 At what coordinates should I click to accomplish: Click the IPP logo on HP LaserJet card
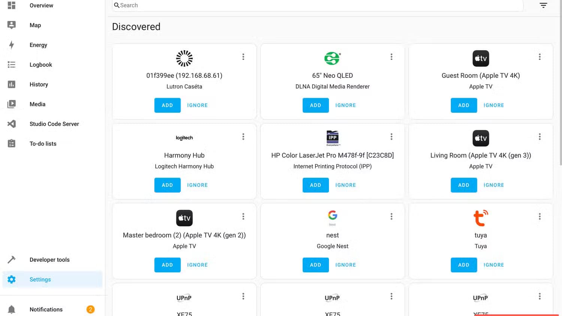pyautogui.click(x=332, y=138)
